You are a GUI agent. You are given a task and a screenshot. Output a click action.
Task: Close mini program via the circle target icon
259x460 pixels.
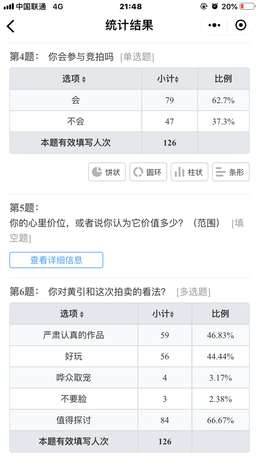pos(241,25)
